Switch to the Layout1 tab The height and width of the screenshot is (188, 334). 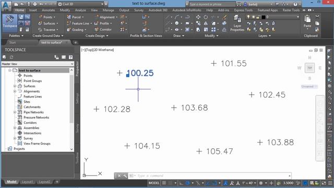28,182
